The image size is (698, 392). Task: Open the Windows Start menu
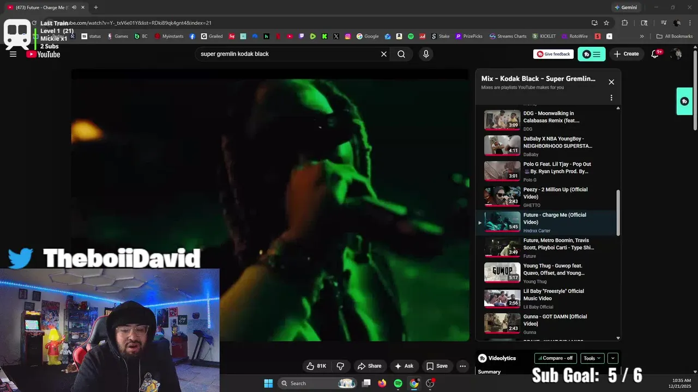pos(268,383)
